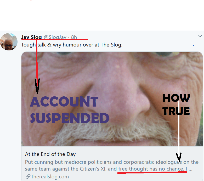Image resolution: width=204 pixels, height=181 pixels.
Task: Click the black arrowhead above ACCOUNT SUSPENDED
Action: [37, 86]
